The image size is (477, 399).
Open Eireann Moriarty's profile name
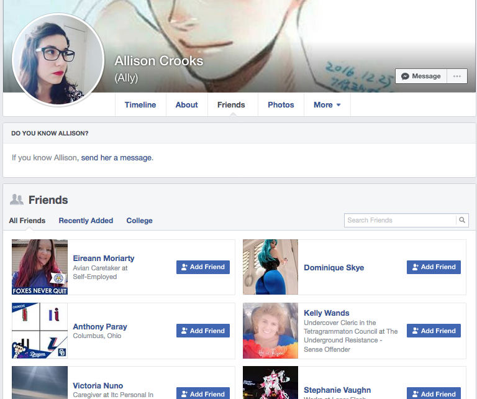coord(104,258)
